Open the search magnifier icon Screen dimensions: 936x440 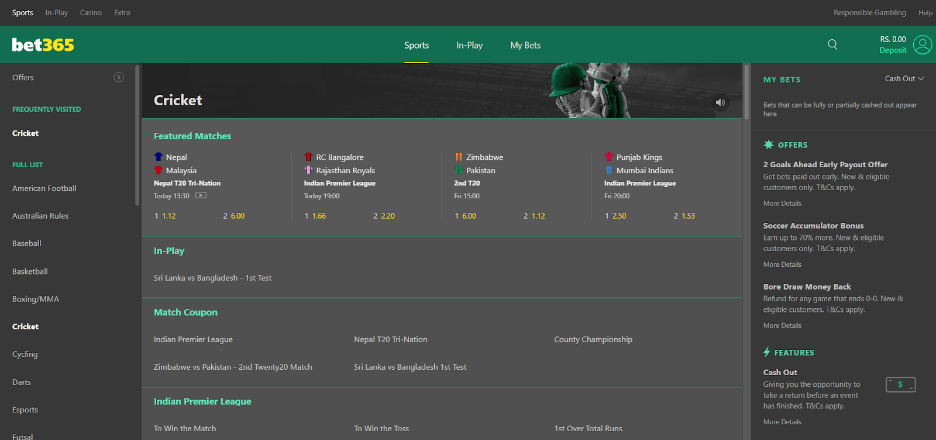[x=832, y=44]
